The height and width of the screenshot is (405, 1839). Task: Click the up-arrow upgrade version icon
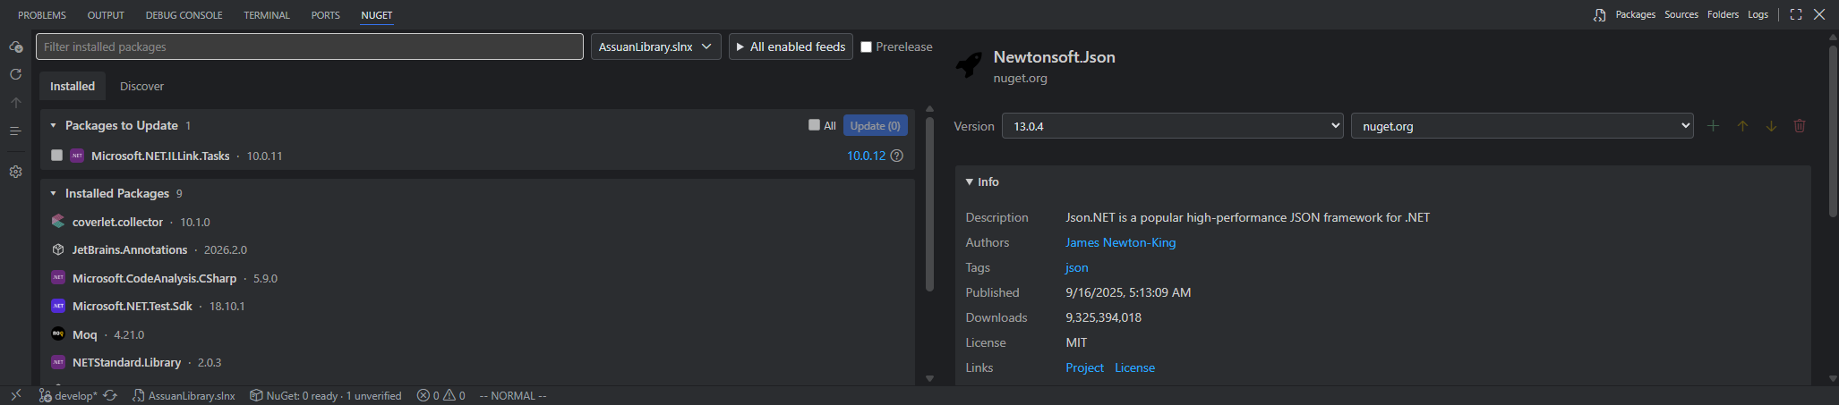coord(1742,126)
